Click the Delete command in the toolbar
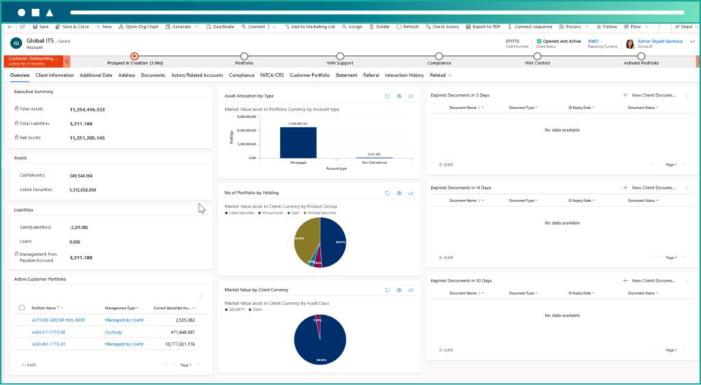Image resolution: width=701 pixels, height=385 pixels. point(379,27)
